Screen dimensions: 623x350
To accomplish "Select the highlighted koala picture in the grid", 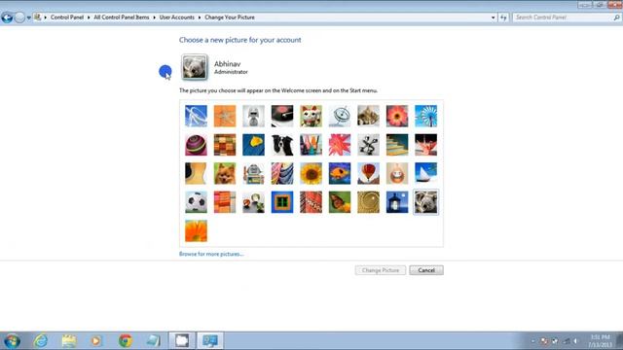I will pyautogui.click(x=426, y=202).
